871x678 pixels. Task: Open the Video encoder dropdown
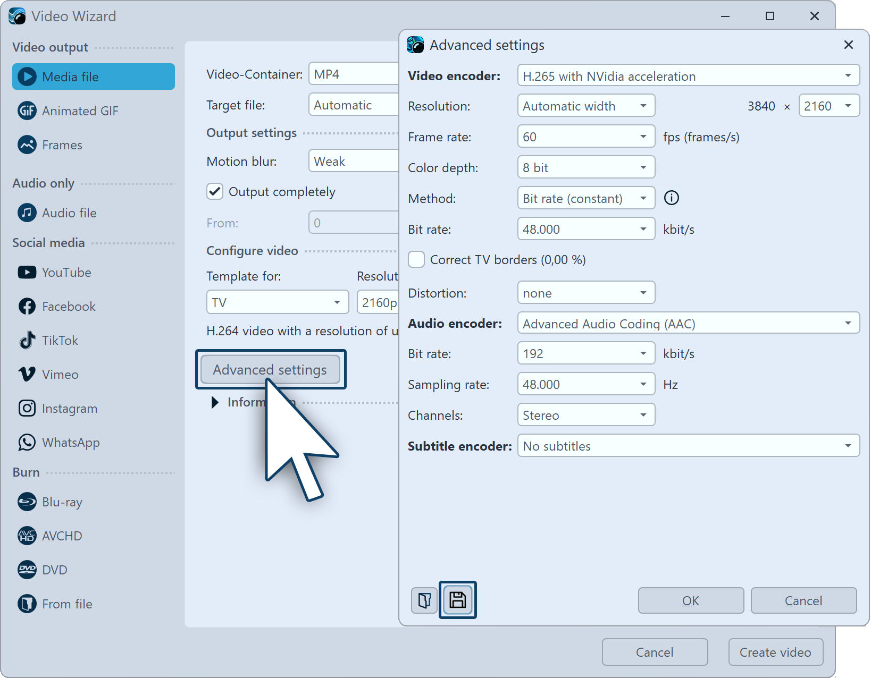point(688,76)
